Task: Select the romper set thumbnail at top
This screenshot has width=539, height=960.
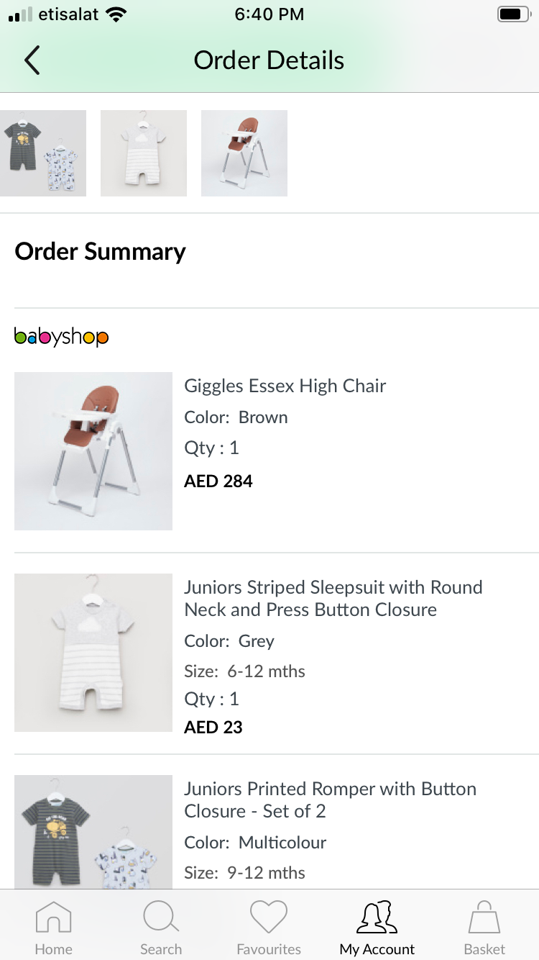Action: pos(43,153)
